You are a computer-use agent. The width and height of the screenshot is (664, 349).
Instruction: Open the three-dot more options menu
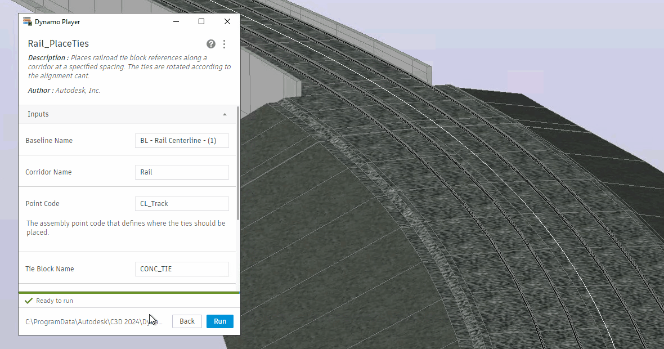point(224,44)
